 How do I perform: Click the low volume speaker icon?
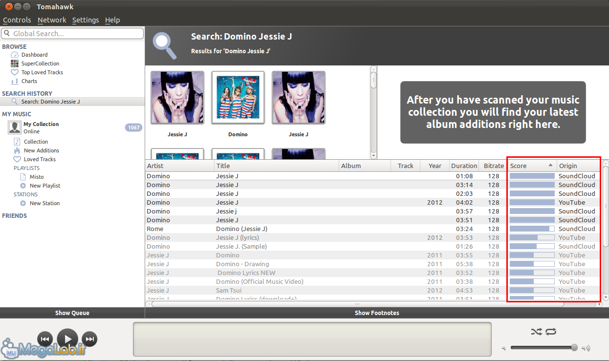504,348
